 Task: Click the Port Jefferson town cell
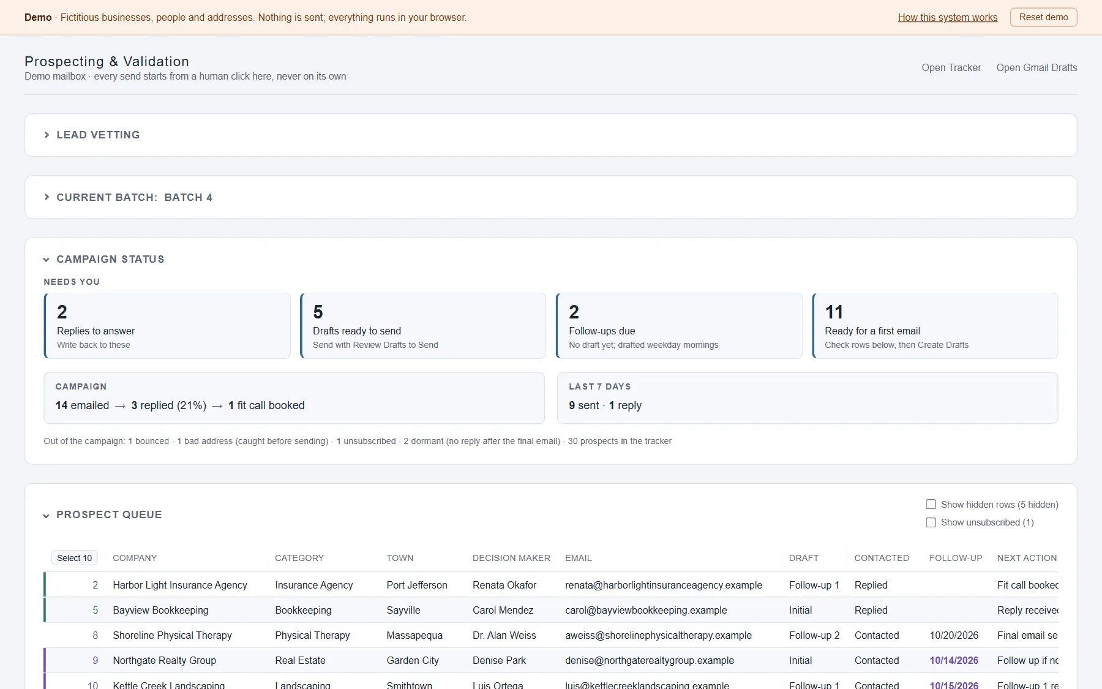pyautogui.click(x=417, y=585)
